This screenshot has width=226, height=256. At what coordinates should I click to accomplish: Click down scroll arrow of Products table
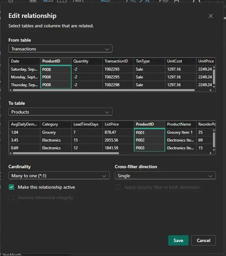pyautogui.click(x=214, y=150)
